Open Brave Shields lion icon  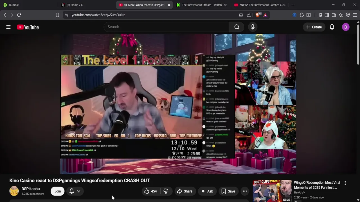[258, 15]
